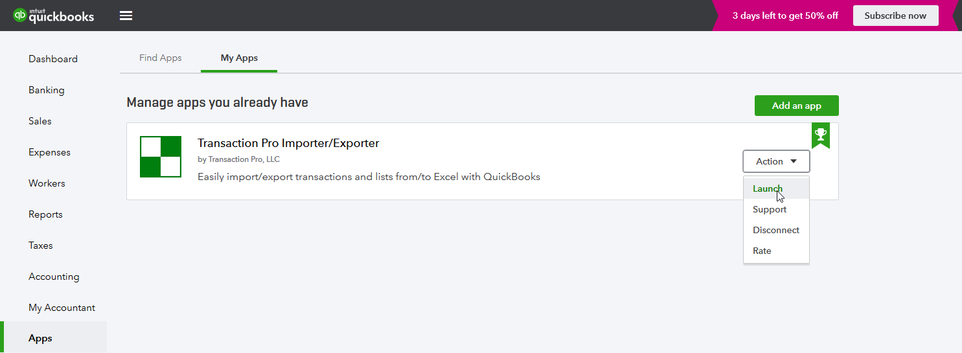Click the 'by Transaction Pro, LLC' text
This screenshot has height=353, width=962.
pyautogui.click(x=238, y=159)
